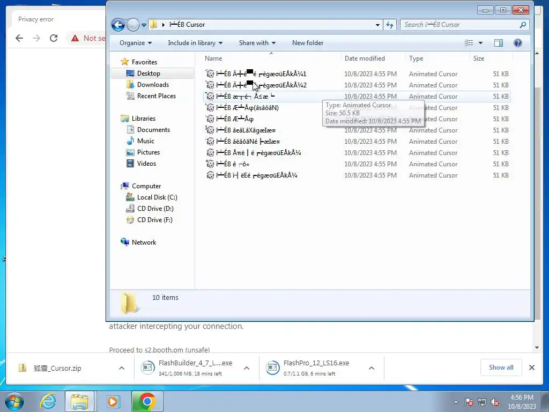The width and height of the screenshot is (549, 412).
Task: Change your view icon
Action: (x=469, y=43)
